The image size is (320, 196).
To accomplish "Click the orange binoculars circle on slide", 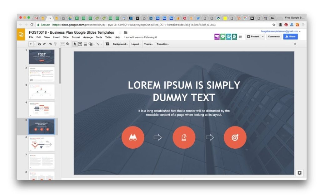I will click(x=133, y=137).
